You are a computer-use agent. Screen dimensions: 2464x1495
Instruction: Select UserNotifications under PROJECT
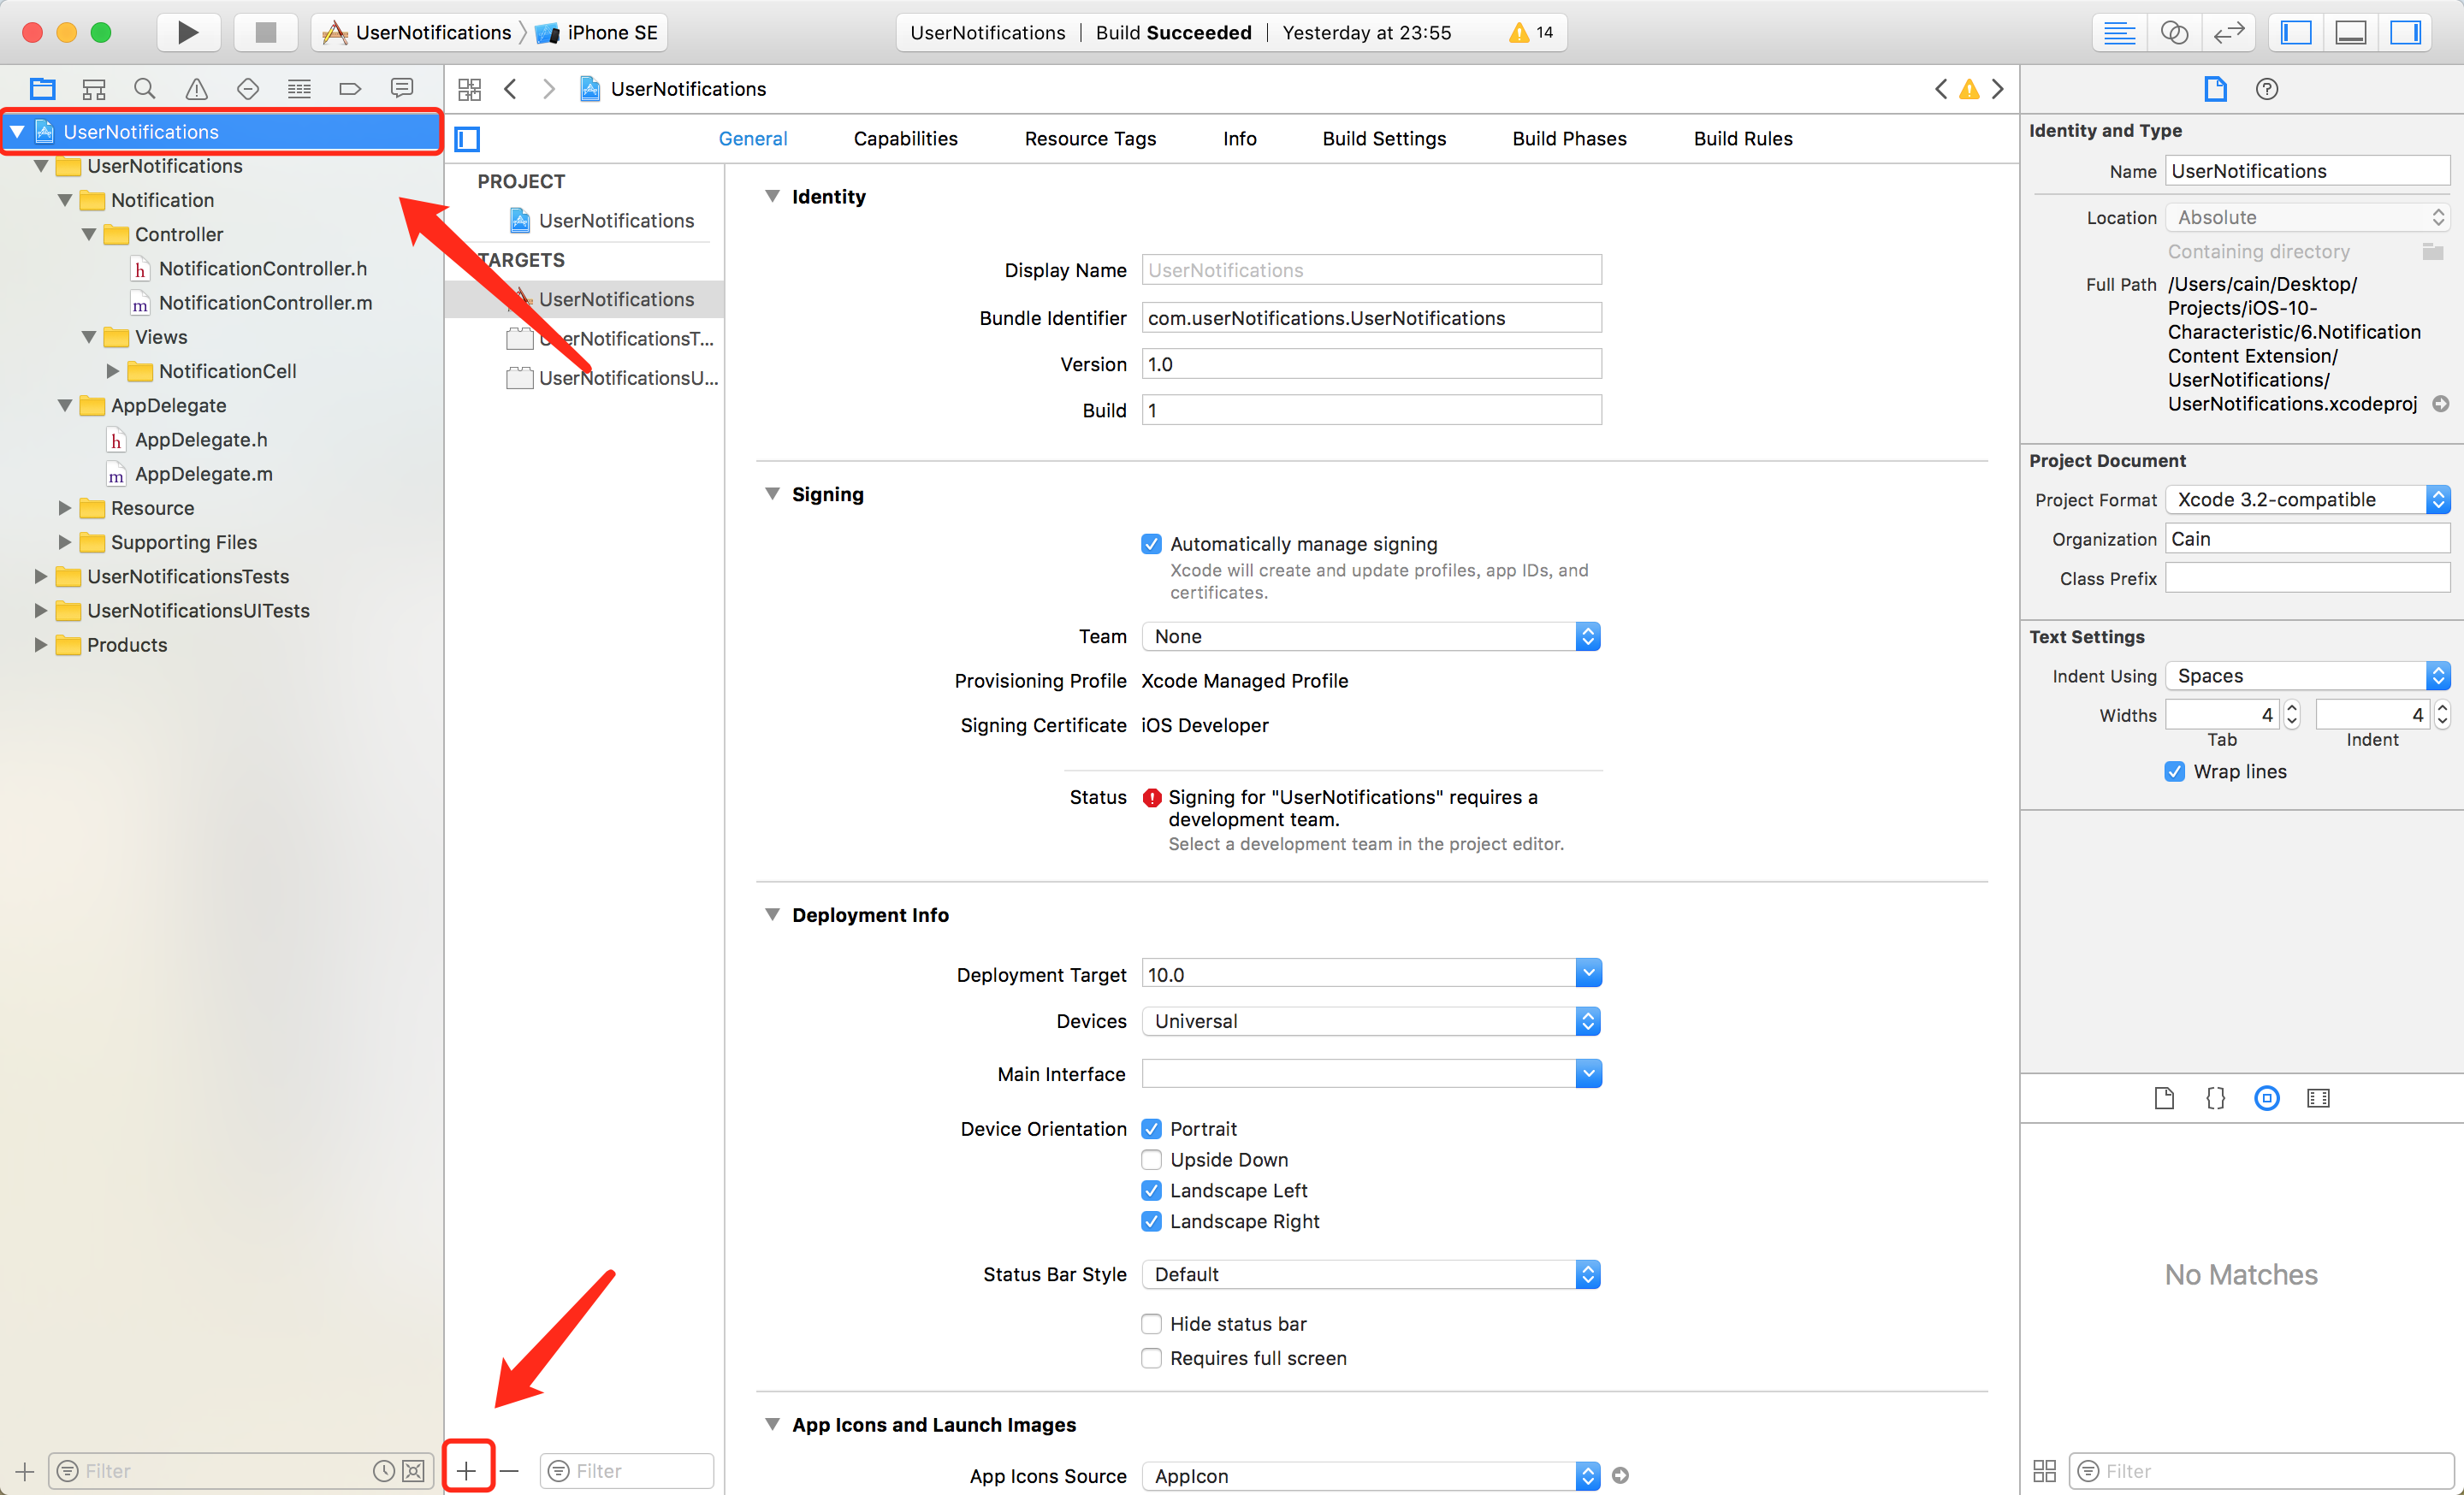click(x=615, y=221)
